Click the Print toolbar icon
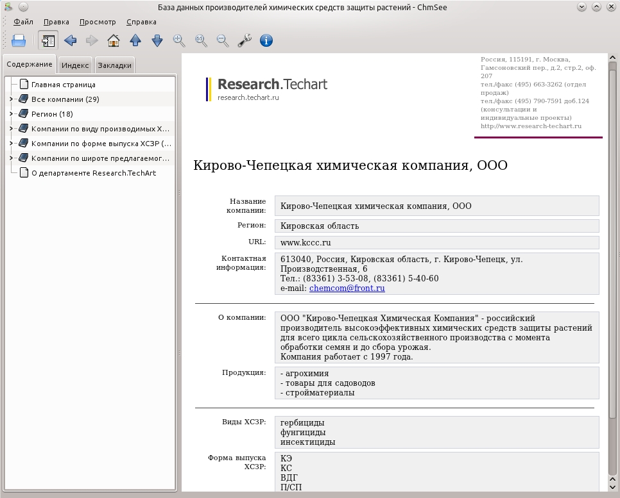 pos(19,40)
